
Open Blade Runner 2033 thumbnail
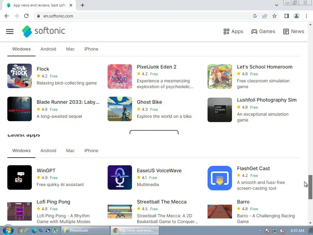[x=20, y=109]
